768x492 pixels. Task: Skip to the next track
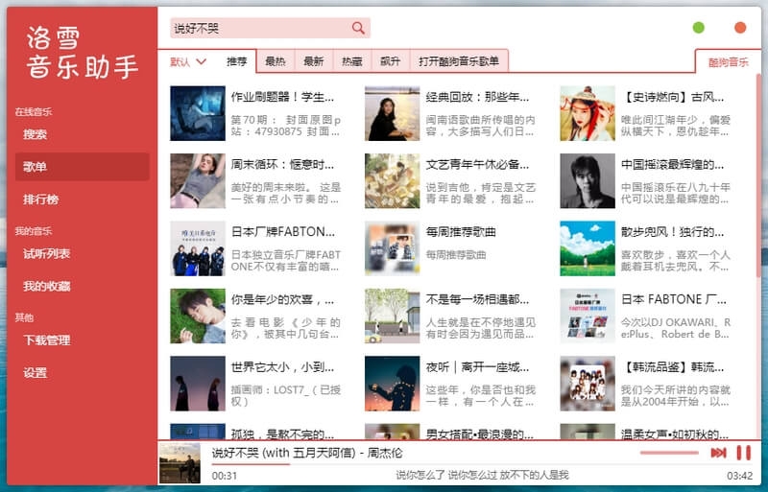pyautogui.click(x=718, y=453)
